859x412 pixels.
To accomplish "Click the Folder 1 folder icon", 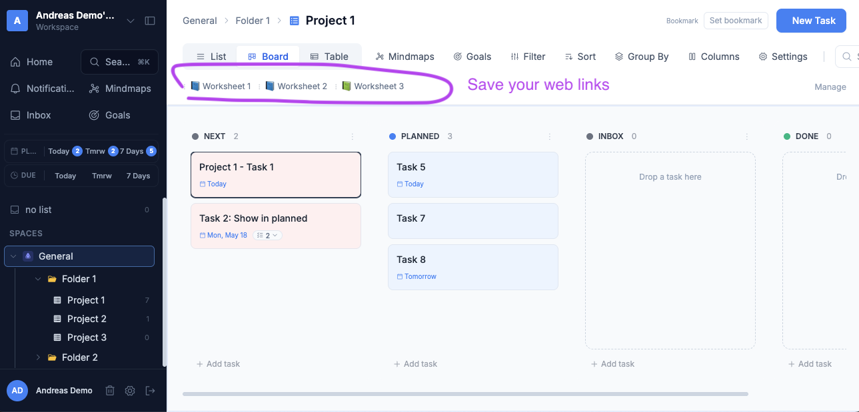I will point(52,279).
